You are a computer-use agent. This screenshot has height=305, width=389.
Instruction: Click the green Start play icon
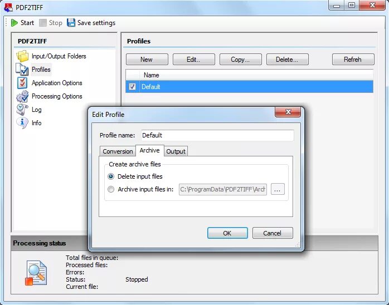pyautogui.click(x=14, y=23)
